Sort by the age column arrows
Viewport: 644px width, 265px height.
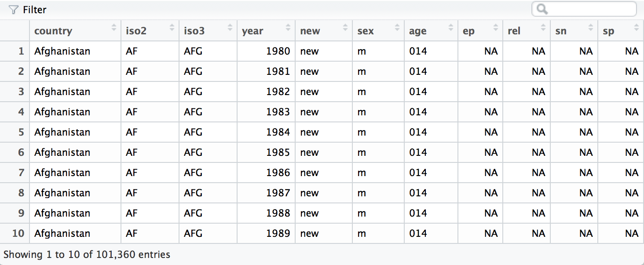(x=451, y=28)
